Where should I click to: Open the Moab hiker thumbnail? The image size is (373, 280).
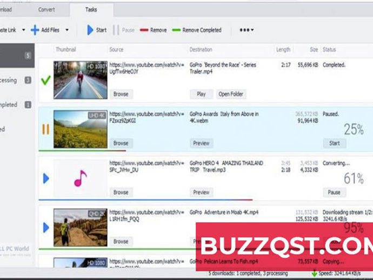pos(81,228)
